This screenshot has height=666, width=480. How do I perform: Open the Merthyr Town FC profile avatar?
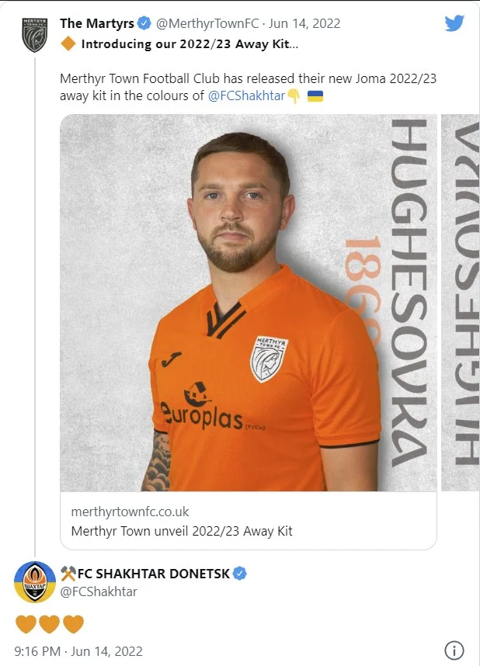point(34,35)
